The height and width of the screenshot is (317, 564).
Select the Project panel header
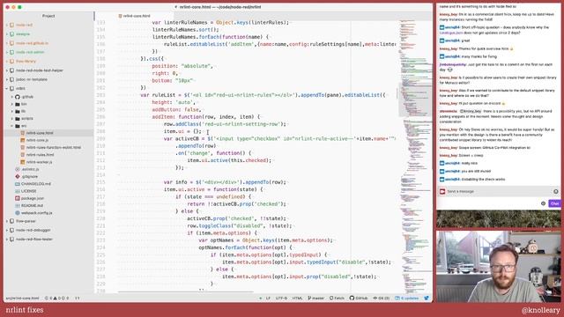[x=48, y=16]
